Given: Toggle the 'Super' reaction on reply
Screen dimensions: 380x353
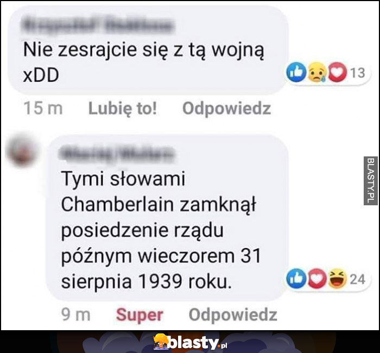Looking at the screenshot, I should coord(140,315).
